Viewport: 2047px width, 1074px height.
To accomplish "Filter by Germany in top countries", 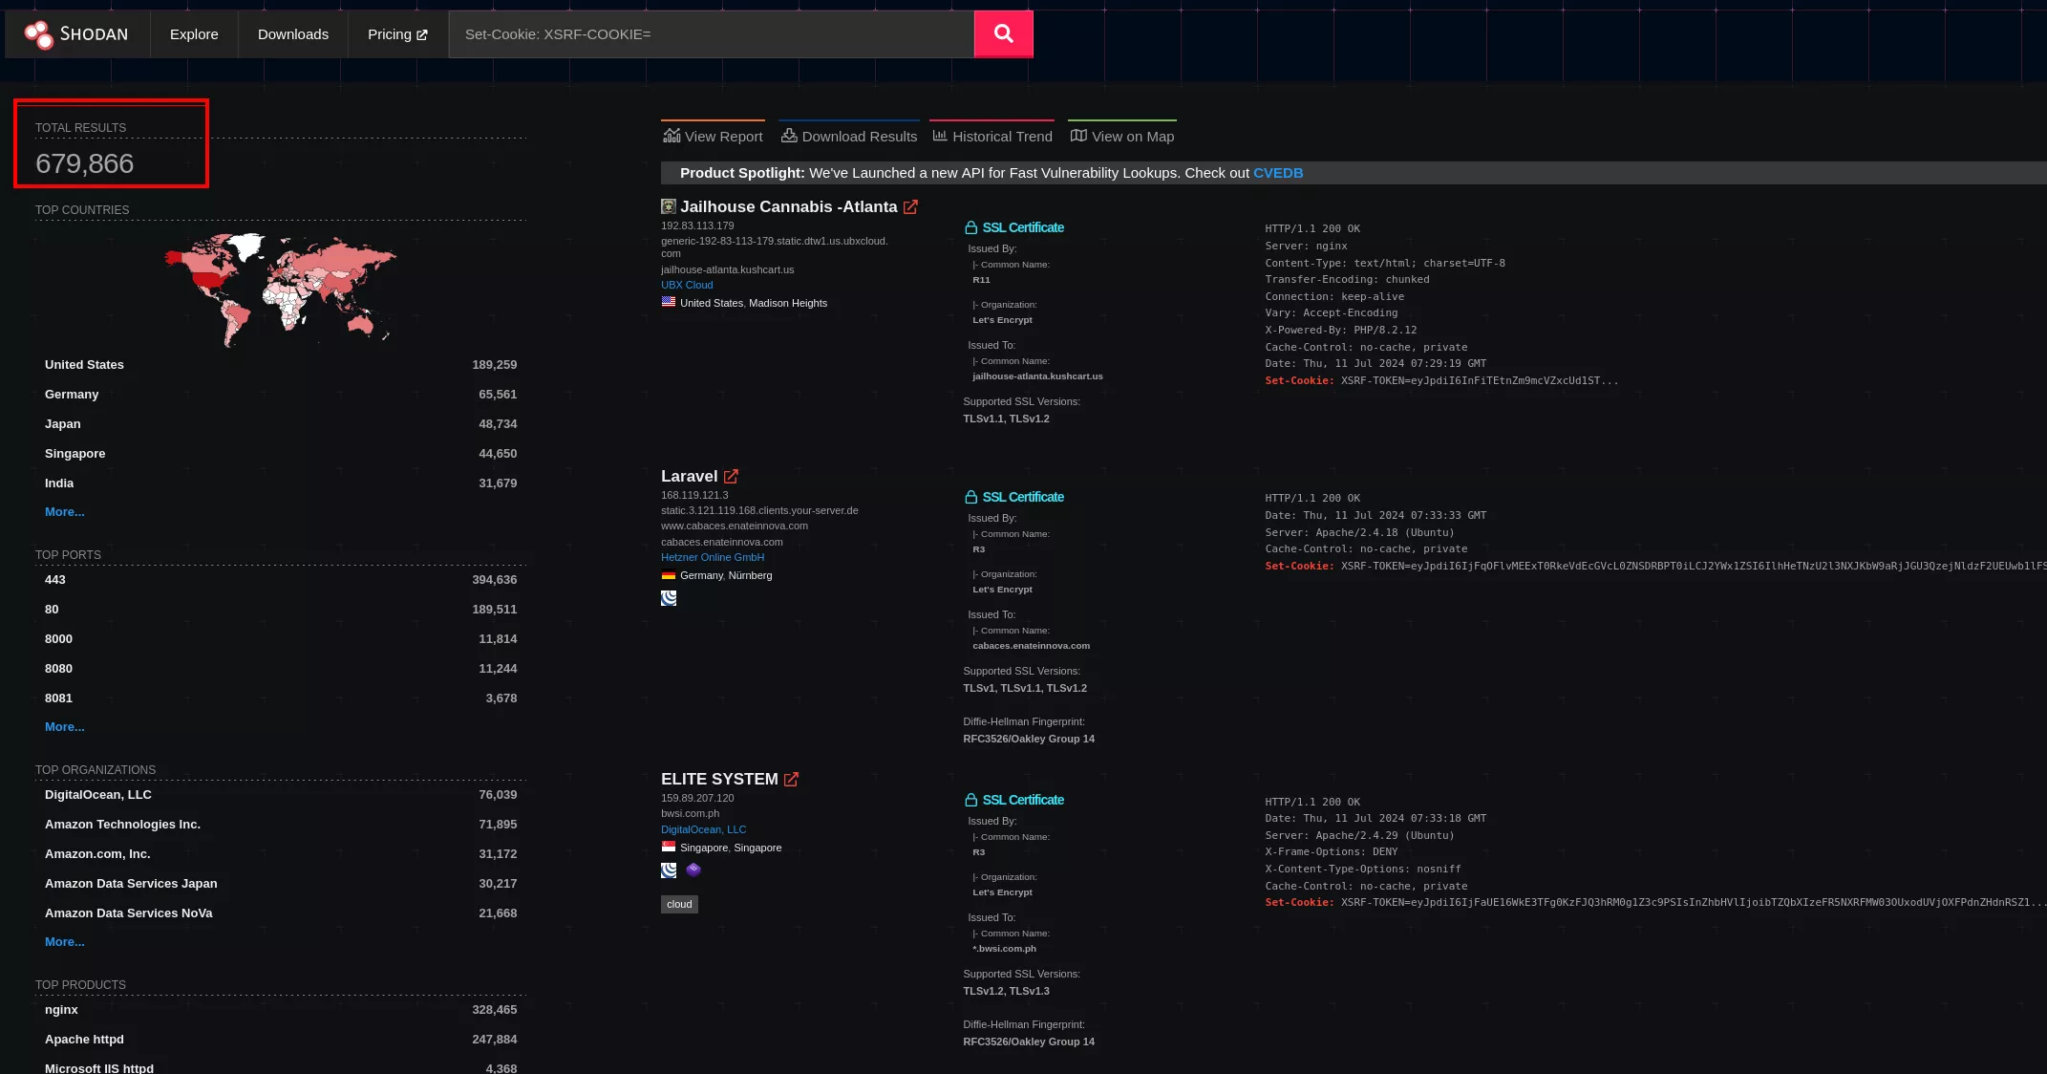I will pos(281,395).
